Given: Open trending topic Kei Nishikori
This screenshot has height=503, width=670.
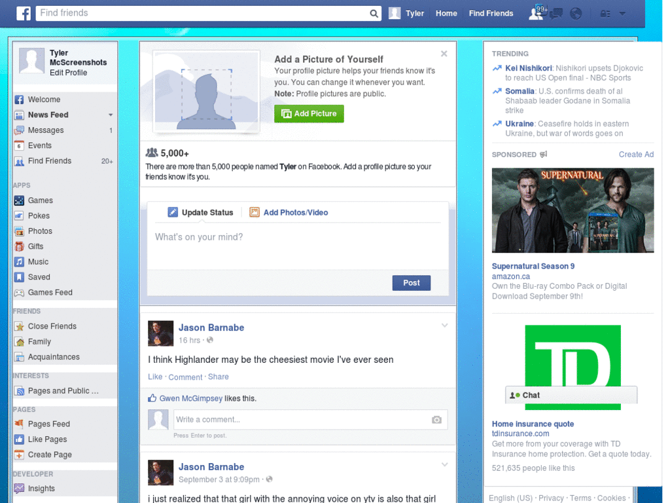Looking at the screenshot, I should tap(528, 68).
